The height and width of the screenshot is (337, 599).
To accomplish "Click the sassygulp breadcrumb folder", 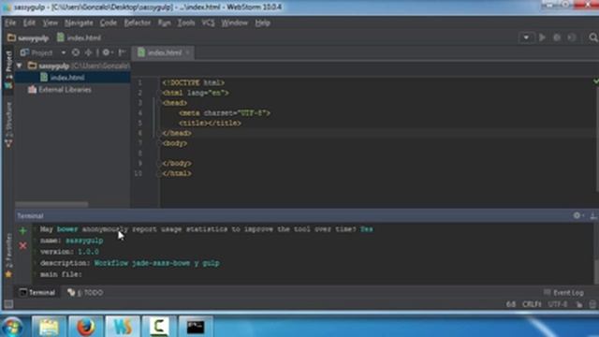I will 28,37.
